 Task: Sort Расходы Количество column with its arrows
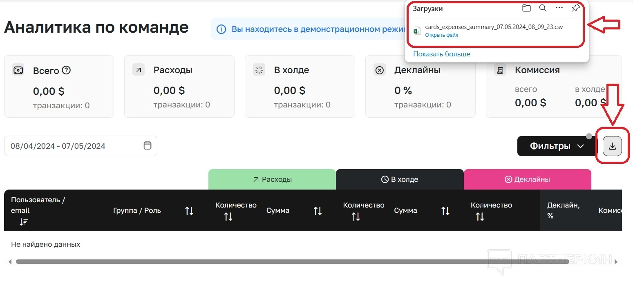[228, 217]
